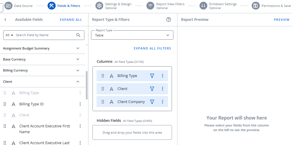
Task: Expand the Assignment Budget Summary section
Action: pyautogui.click(x=78, y=48)
